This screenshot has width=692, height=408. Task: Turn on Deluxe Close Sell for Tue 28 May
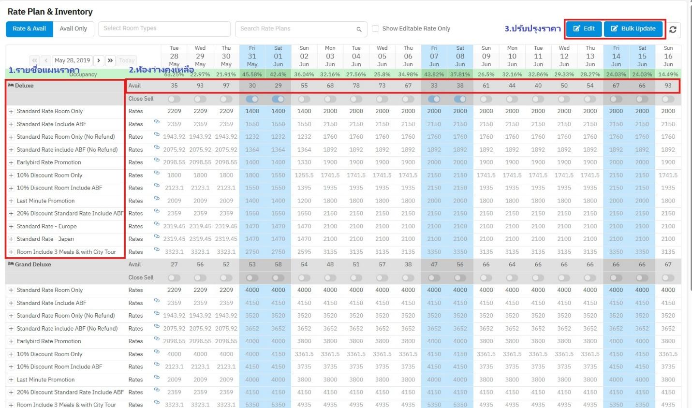174,99
